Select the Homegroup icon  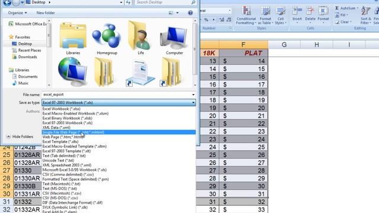point(107,35)
